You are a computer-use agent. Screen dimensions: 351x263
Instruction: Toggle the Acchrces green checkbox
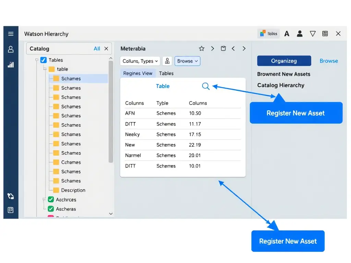pos(51,200)
